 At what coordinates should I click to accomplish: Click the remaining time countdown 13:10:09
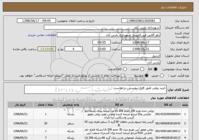pyautogui.click(x=47, y=49)
